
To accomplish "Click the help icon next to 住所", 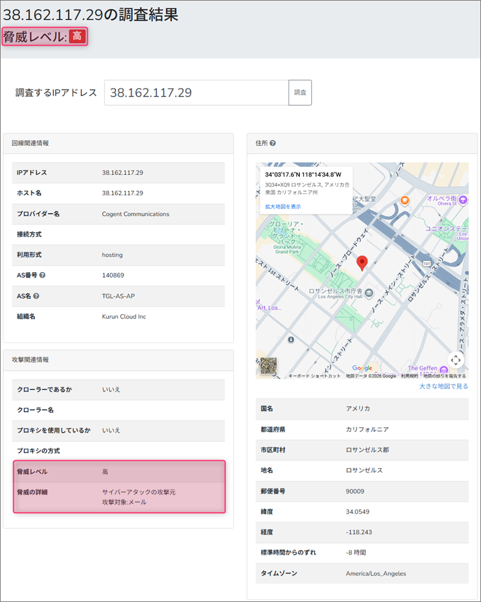I will [273, 144].
